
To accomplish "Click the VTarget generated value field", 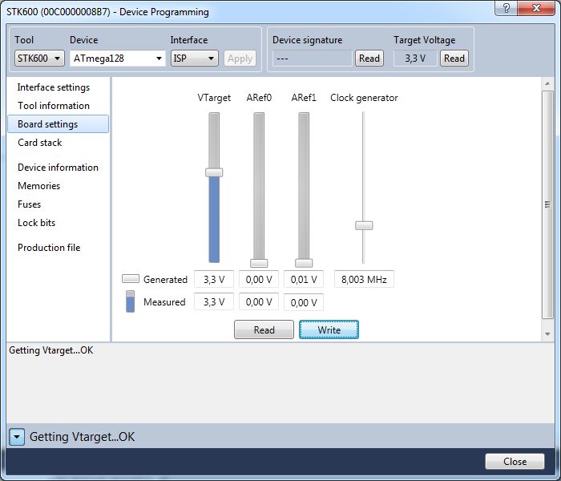I will [214, 279].
